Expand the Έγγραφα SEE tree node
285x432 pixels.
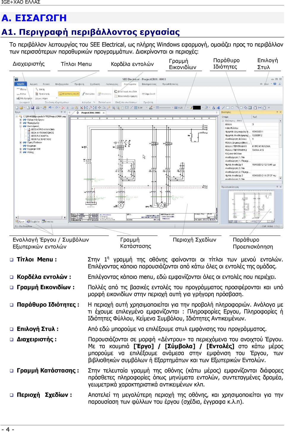click(21, 149)
